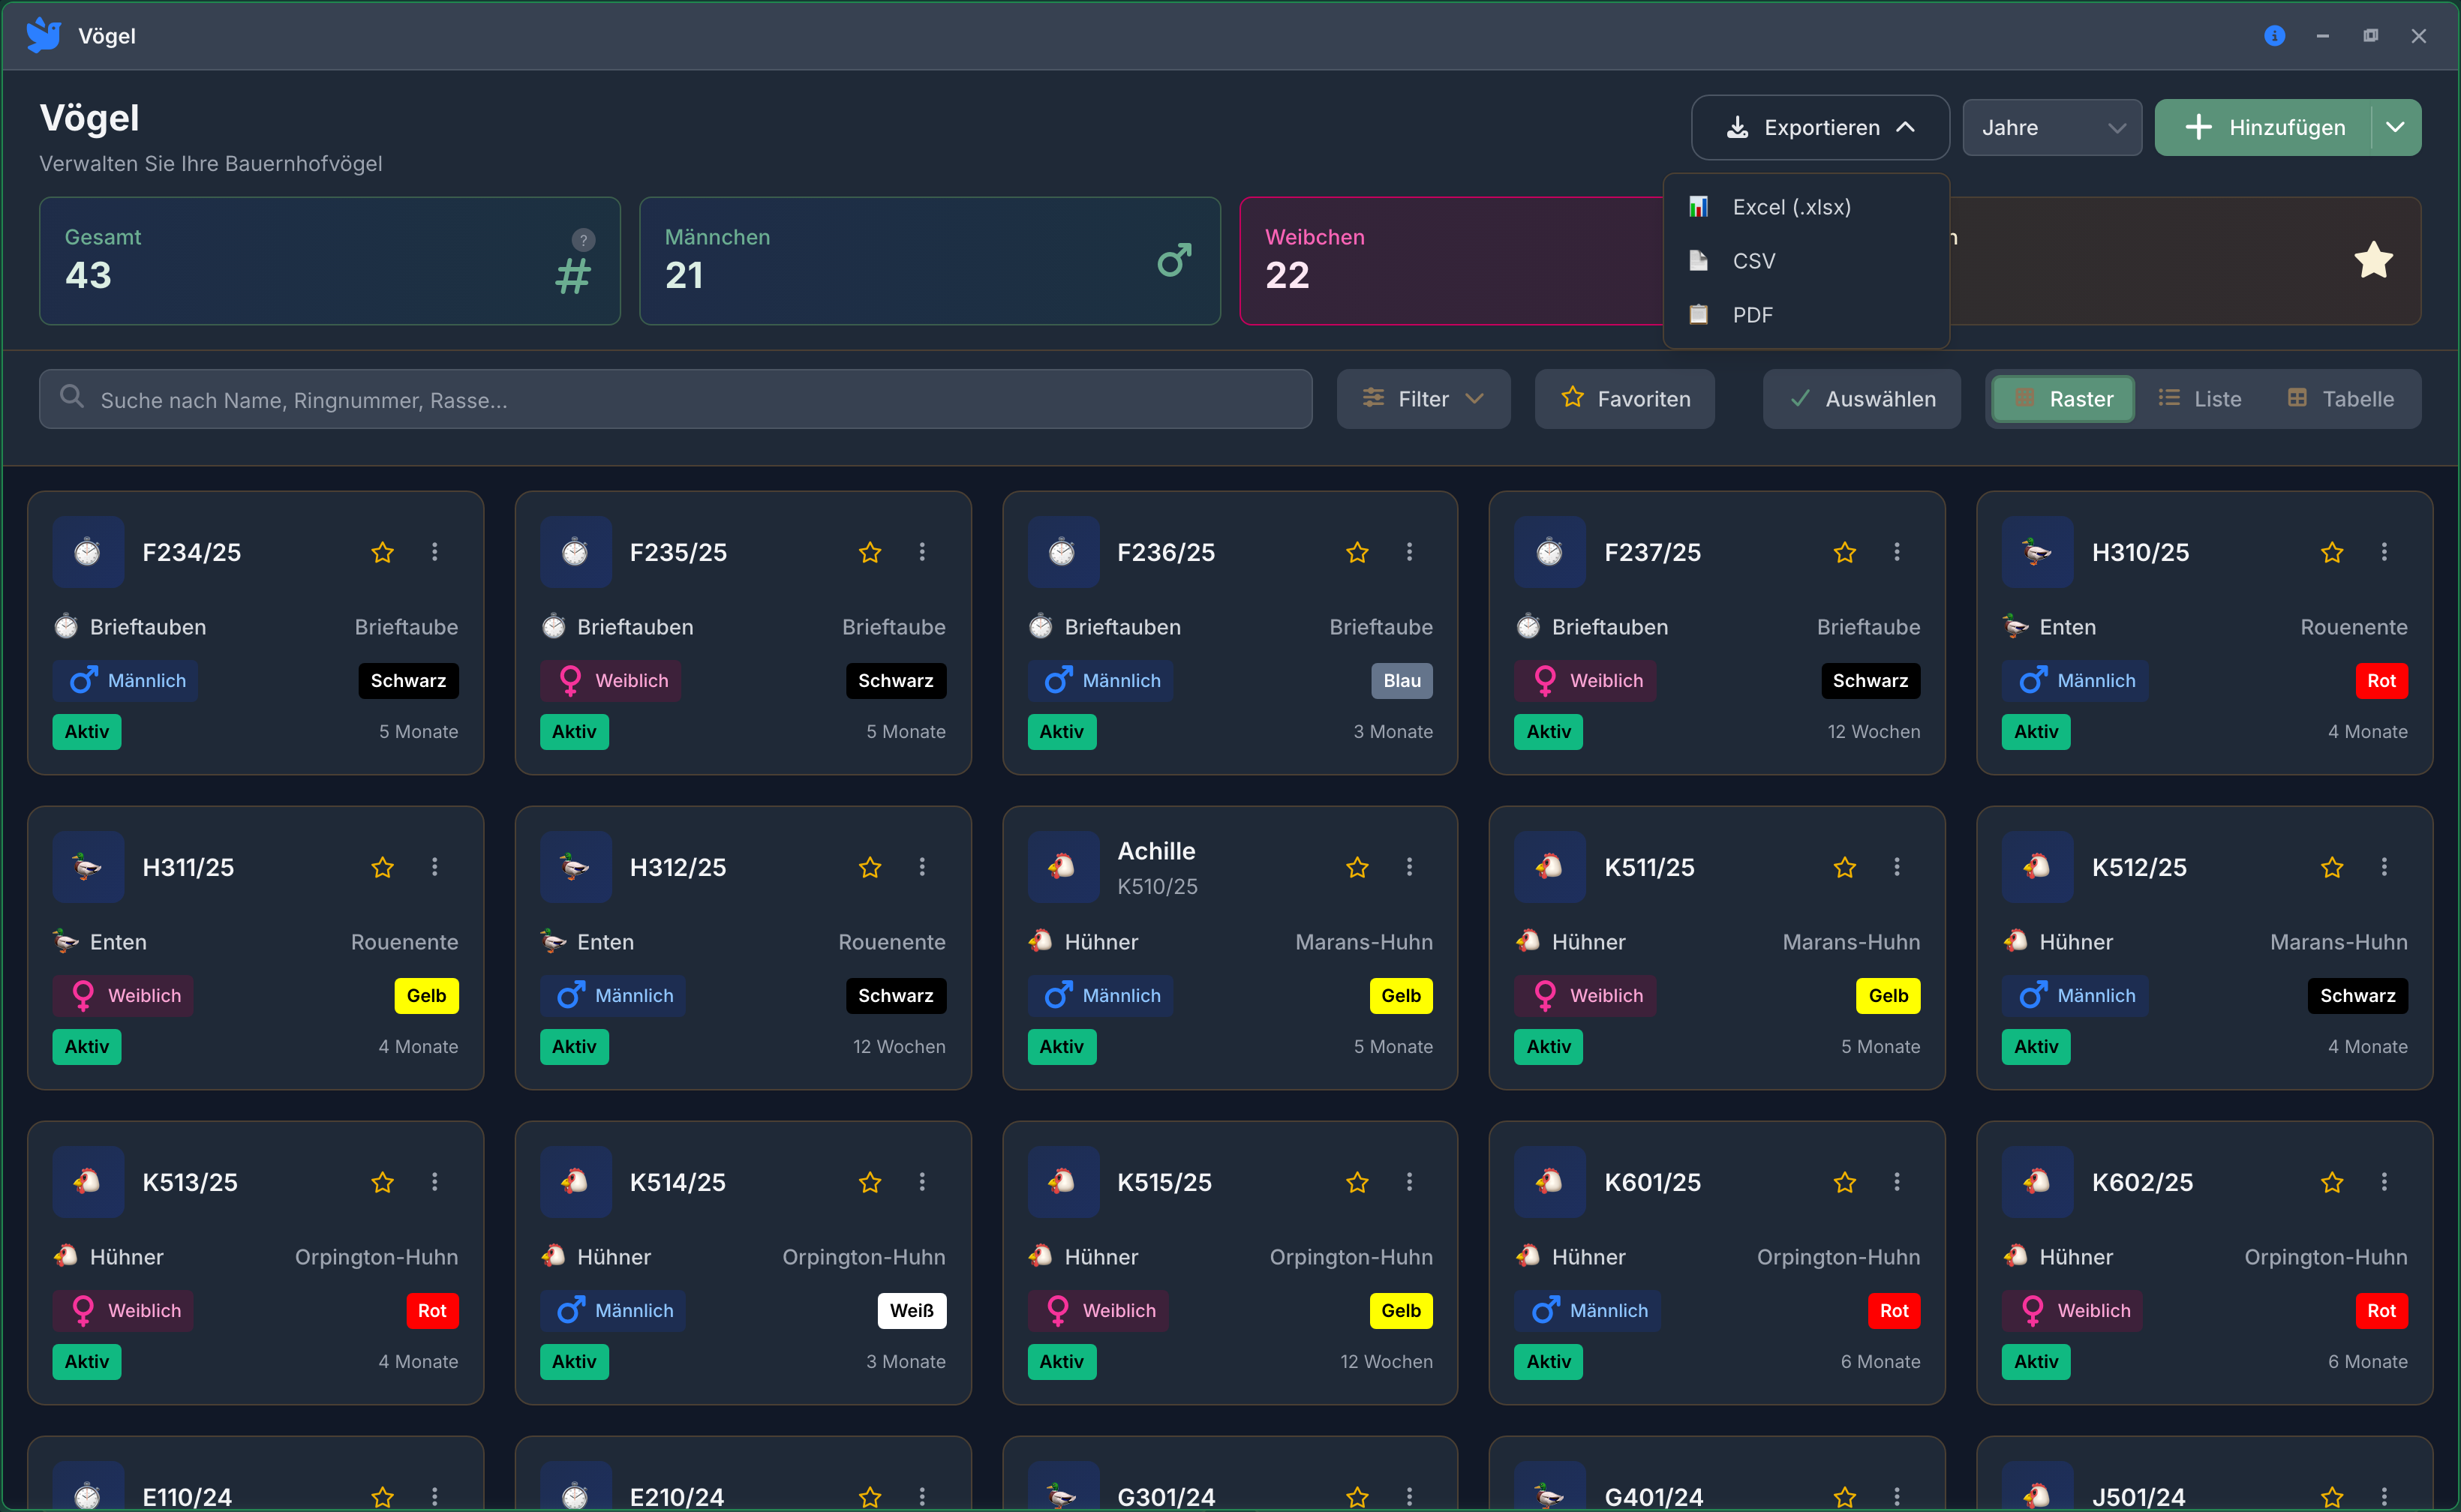Choose Excel (.xlsx) export option
2461x1512 pixels.
pos(1806,207)
